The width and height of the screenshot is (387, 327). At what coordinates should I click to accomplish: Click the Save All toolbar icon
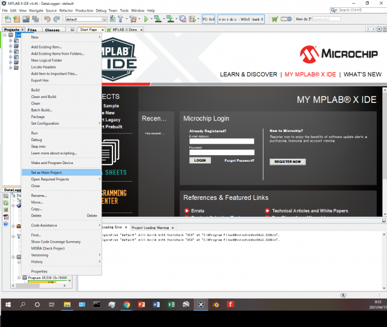click(35, 19)
